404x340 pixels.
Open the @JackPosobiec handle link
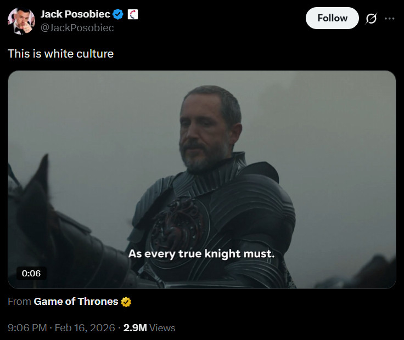click(x=77, y=27)
